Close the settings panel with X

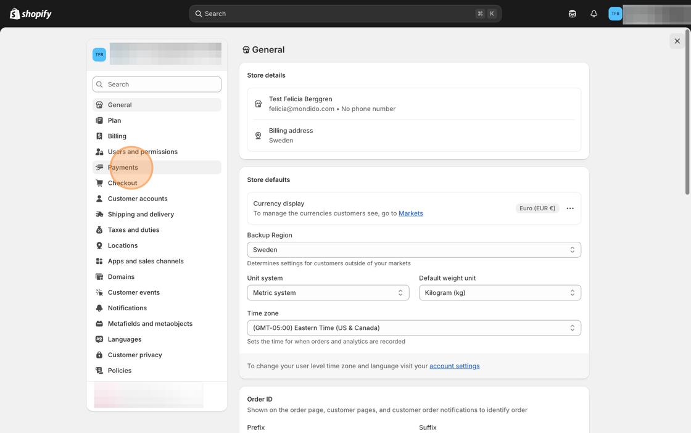click(677, 41)
